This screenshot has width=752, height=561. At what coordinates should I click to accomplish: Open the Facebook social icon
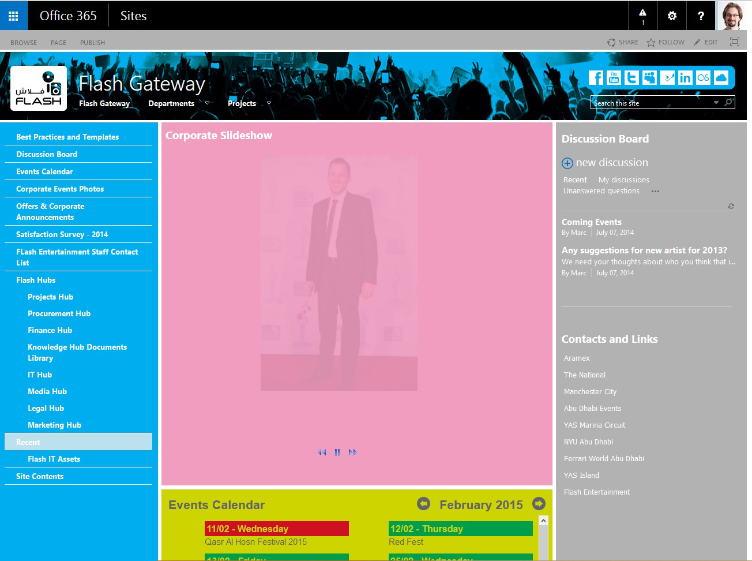tap(596, 78)
